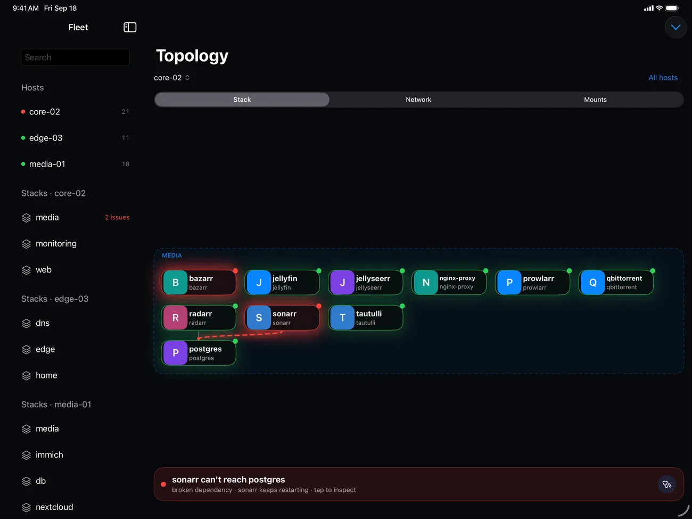Open the media stack under media-01

75,429
